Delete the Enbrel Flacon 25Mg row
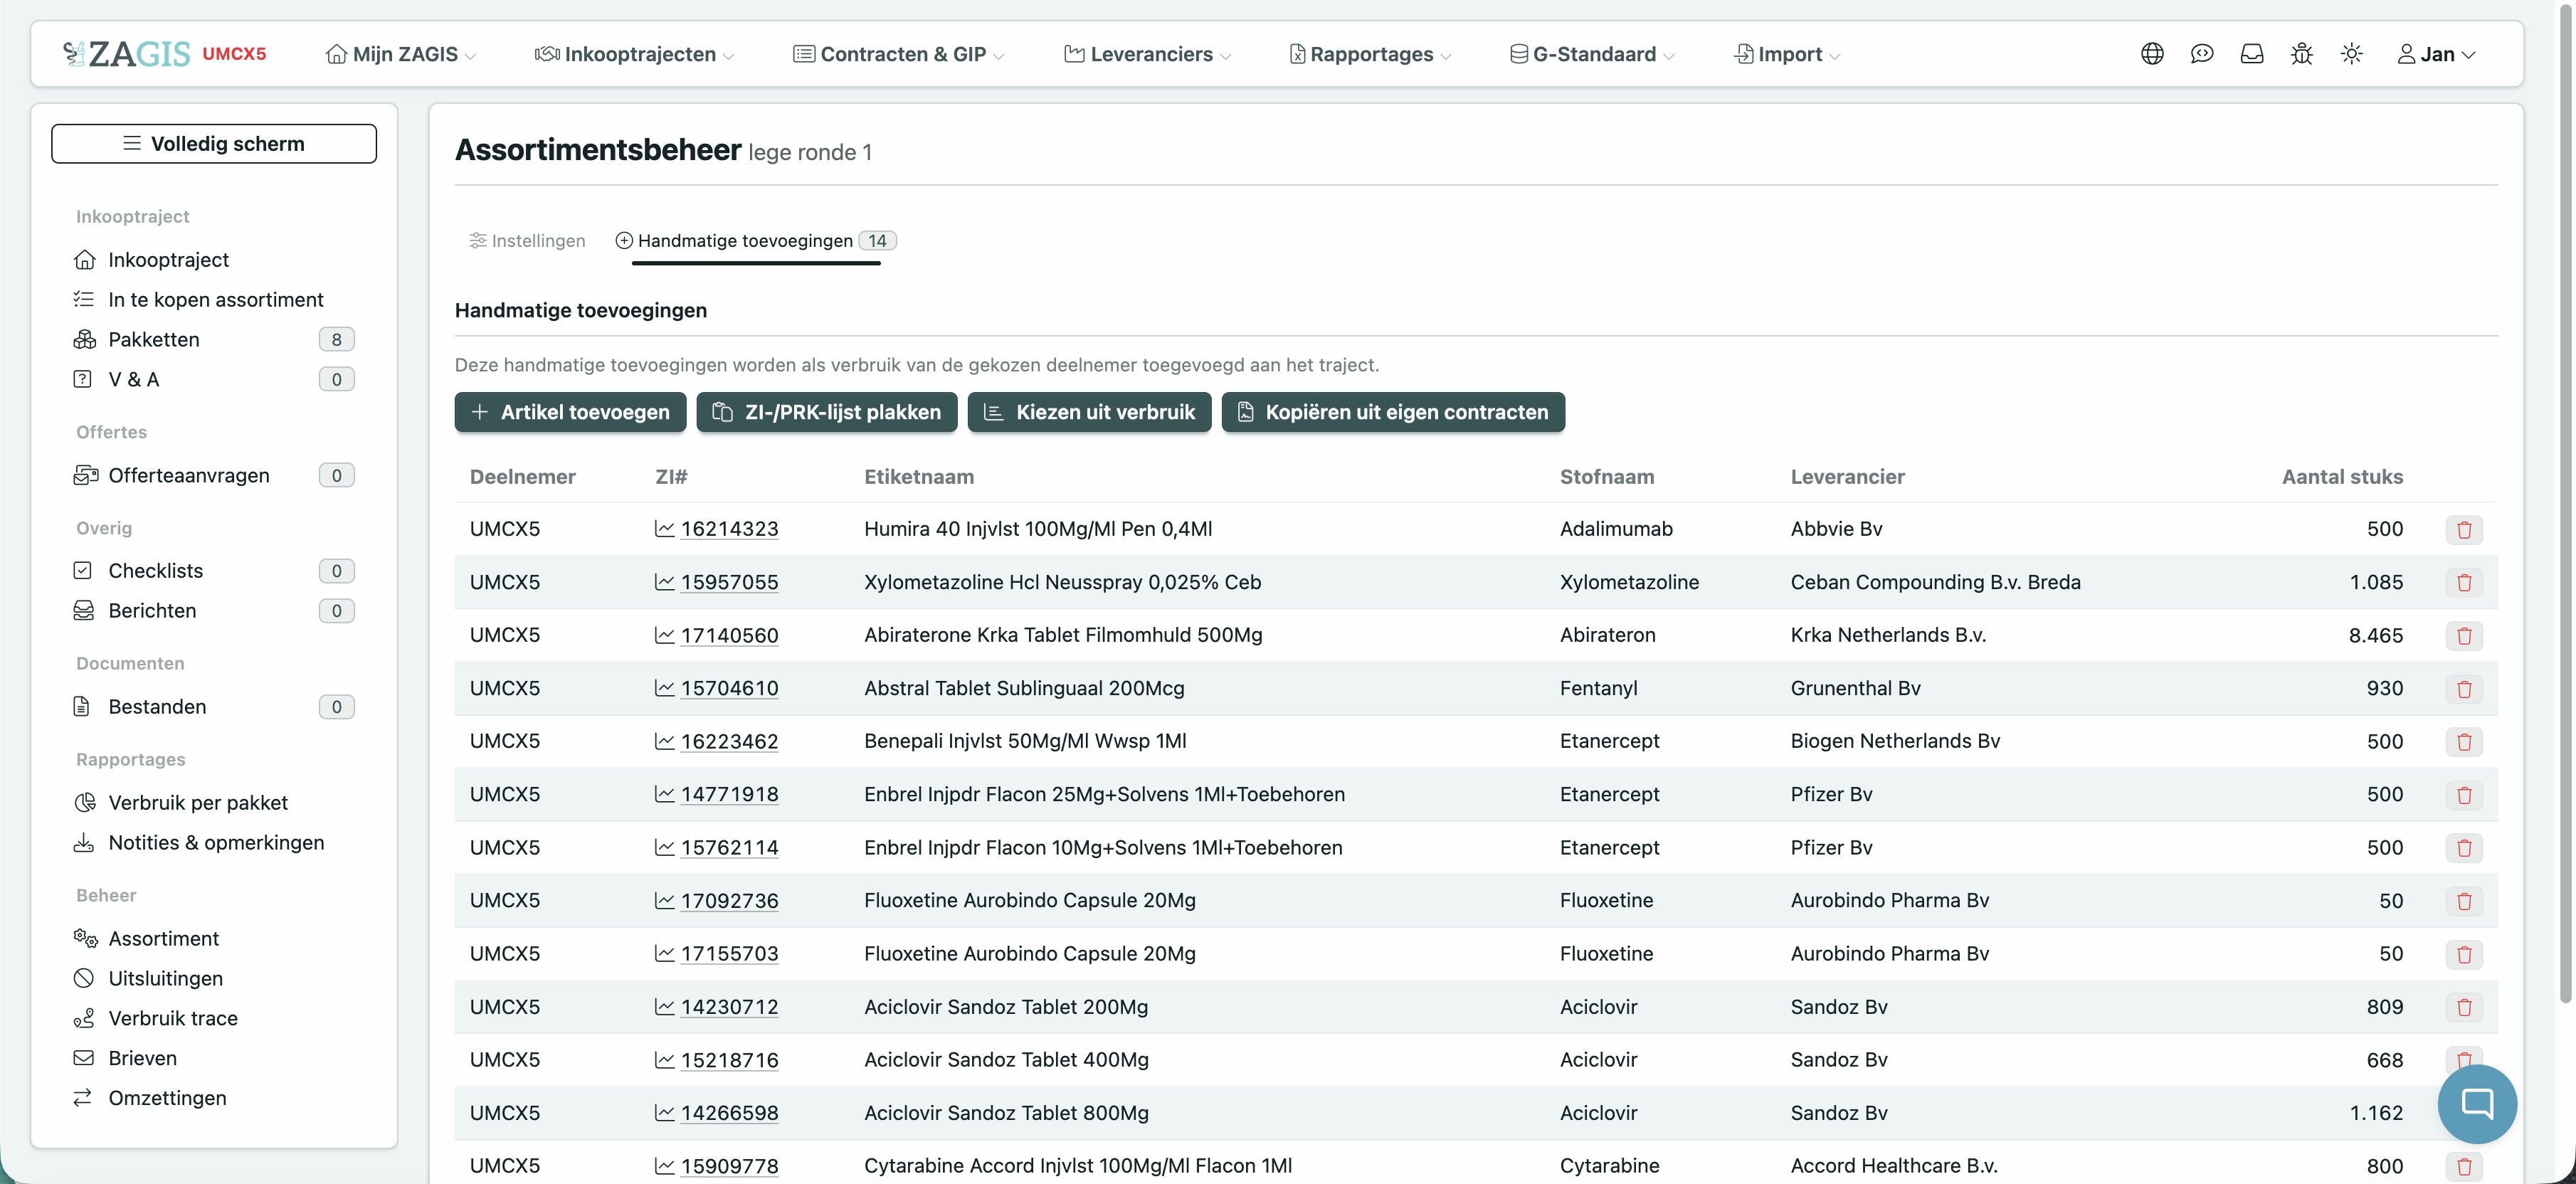 click(x=2464, y=794)
